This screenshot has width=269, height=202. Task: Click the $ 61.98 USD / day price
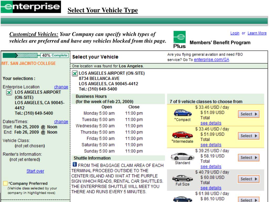pos(212,194)
